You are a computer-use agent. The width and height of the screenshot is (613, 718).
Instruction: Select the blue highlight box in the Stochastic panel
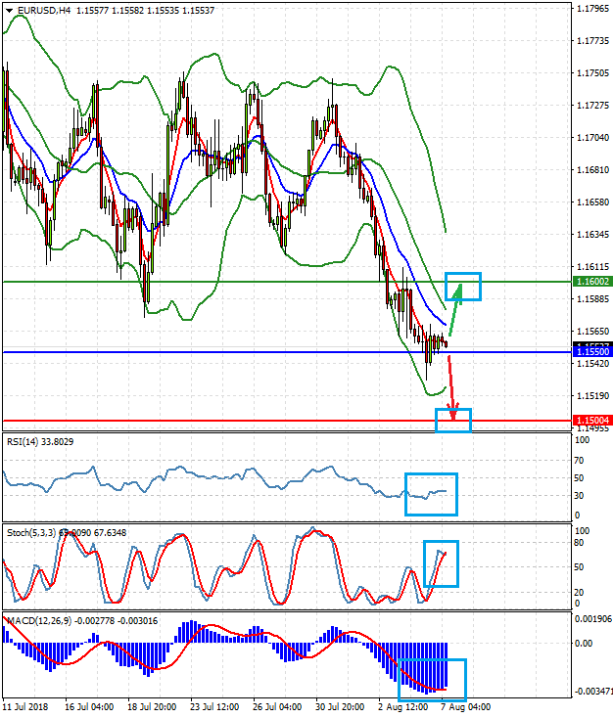point(441,563)
